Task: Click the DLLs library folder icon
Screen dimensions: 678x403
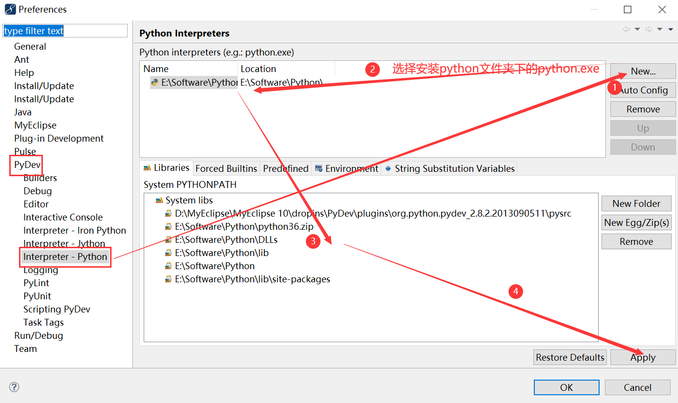Action: click(168, 239)
